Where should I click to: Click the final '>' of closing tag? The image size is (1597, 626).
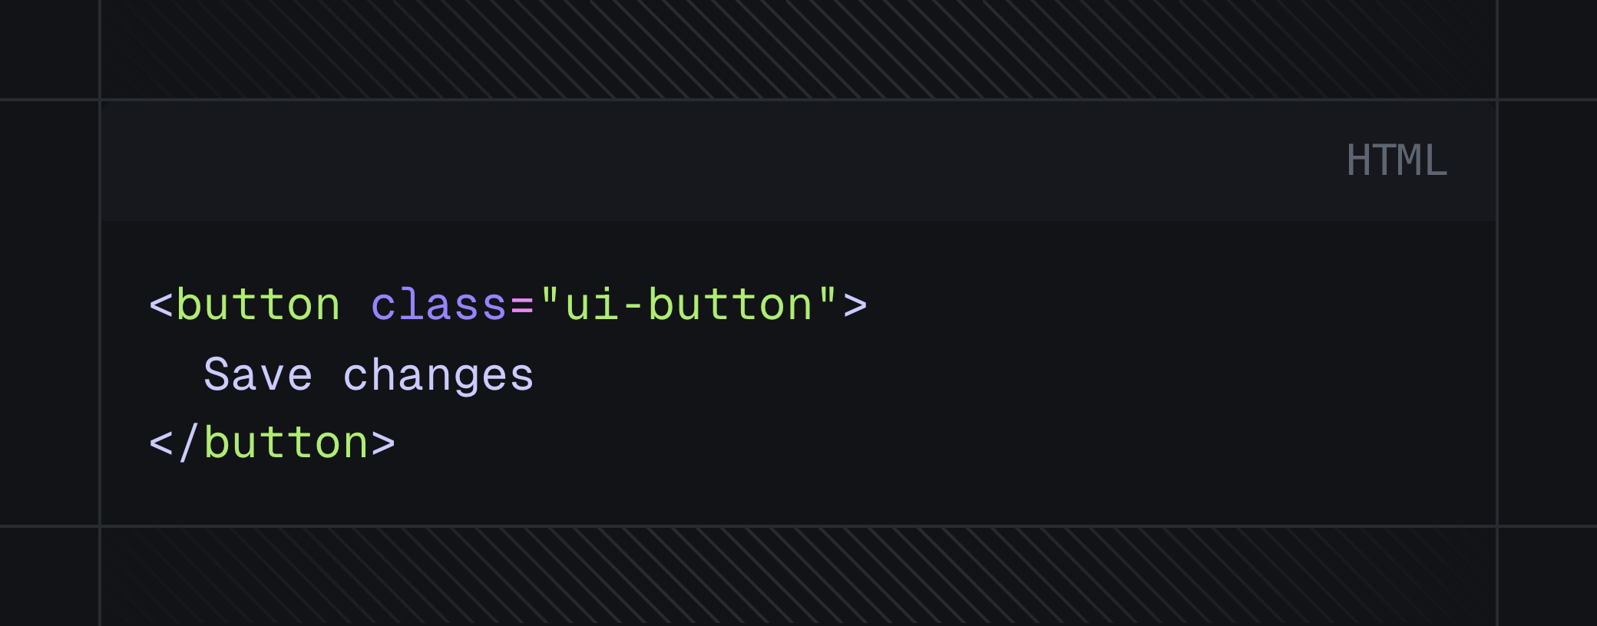coord(383,443)
